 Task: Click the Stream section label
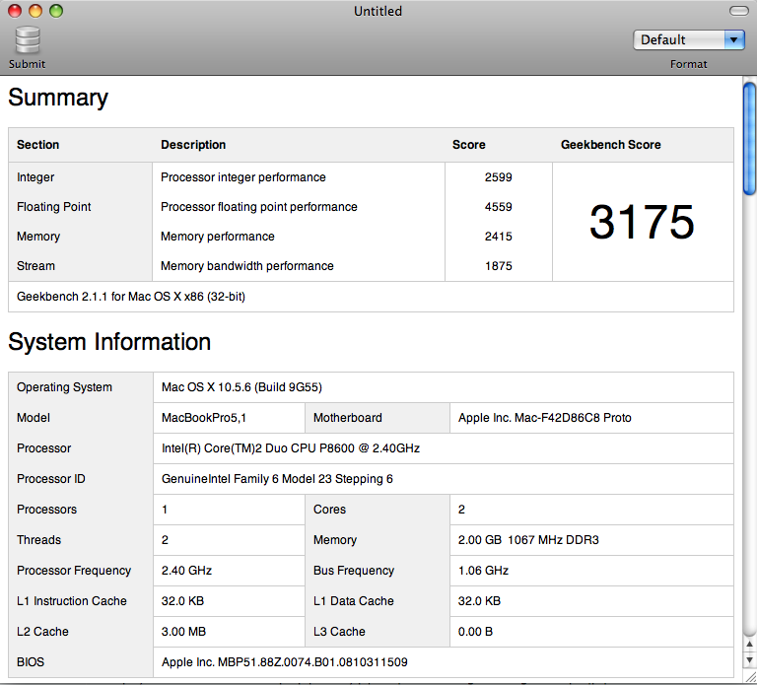coord(35,265)
